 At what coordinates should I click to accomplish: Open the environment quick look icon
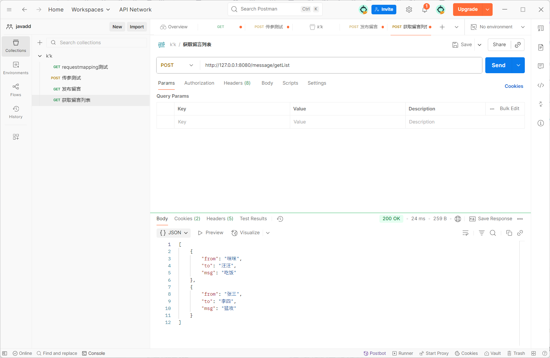coord(541,28)
